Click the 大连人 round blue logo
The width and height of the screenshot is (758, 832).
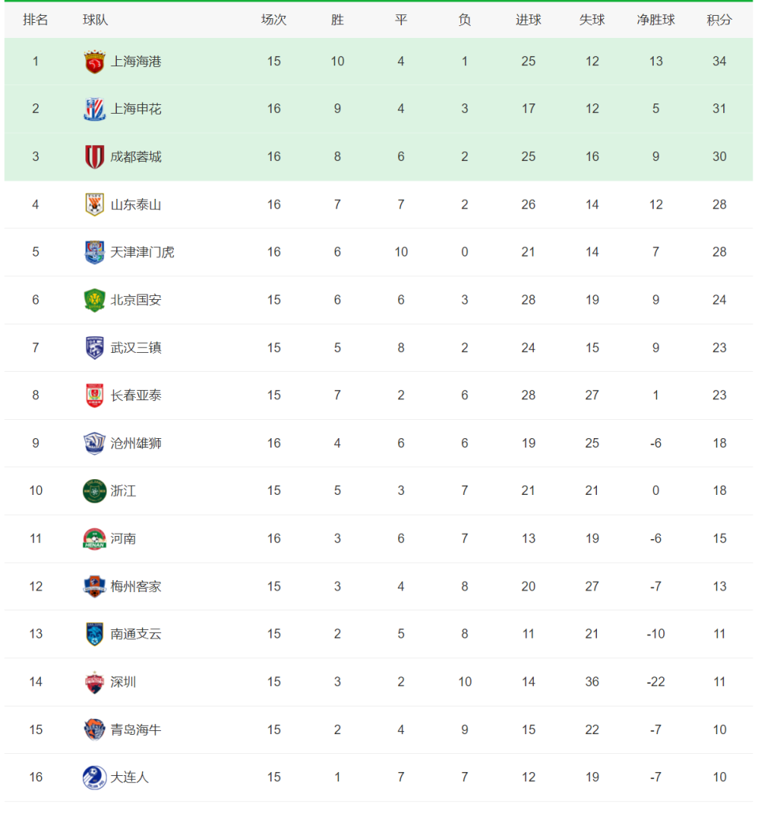95,778
